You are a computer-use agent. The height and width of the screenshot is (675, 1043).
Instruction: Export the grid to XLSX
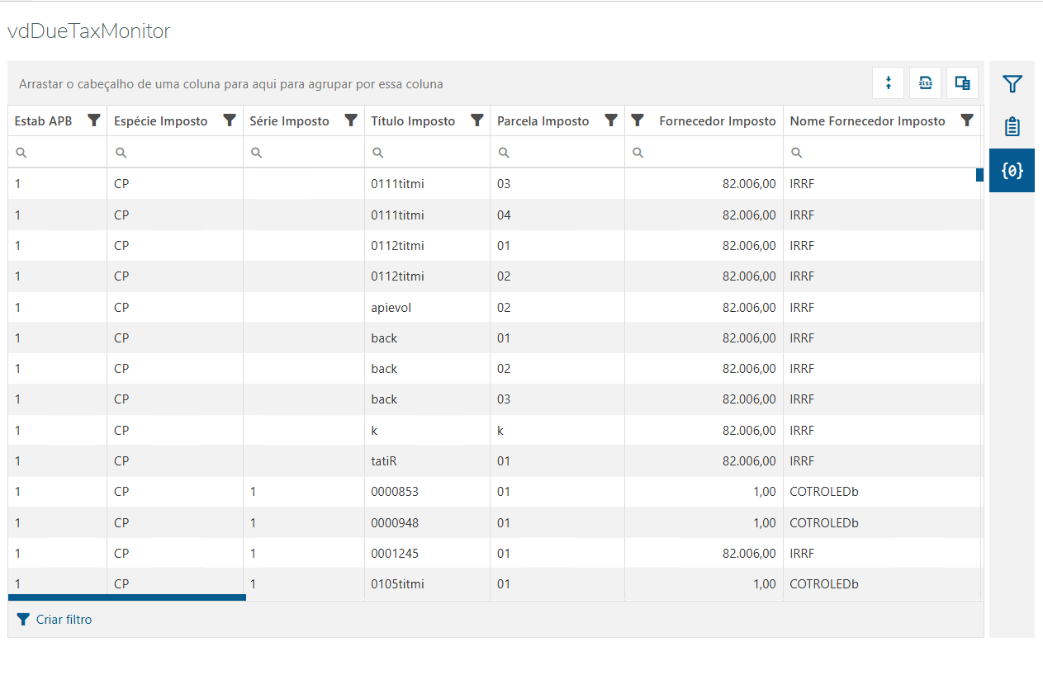[926, 83]
